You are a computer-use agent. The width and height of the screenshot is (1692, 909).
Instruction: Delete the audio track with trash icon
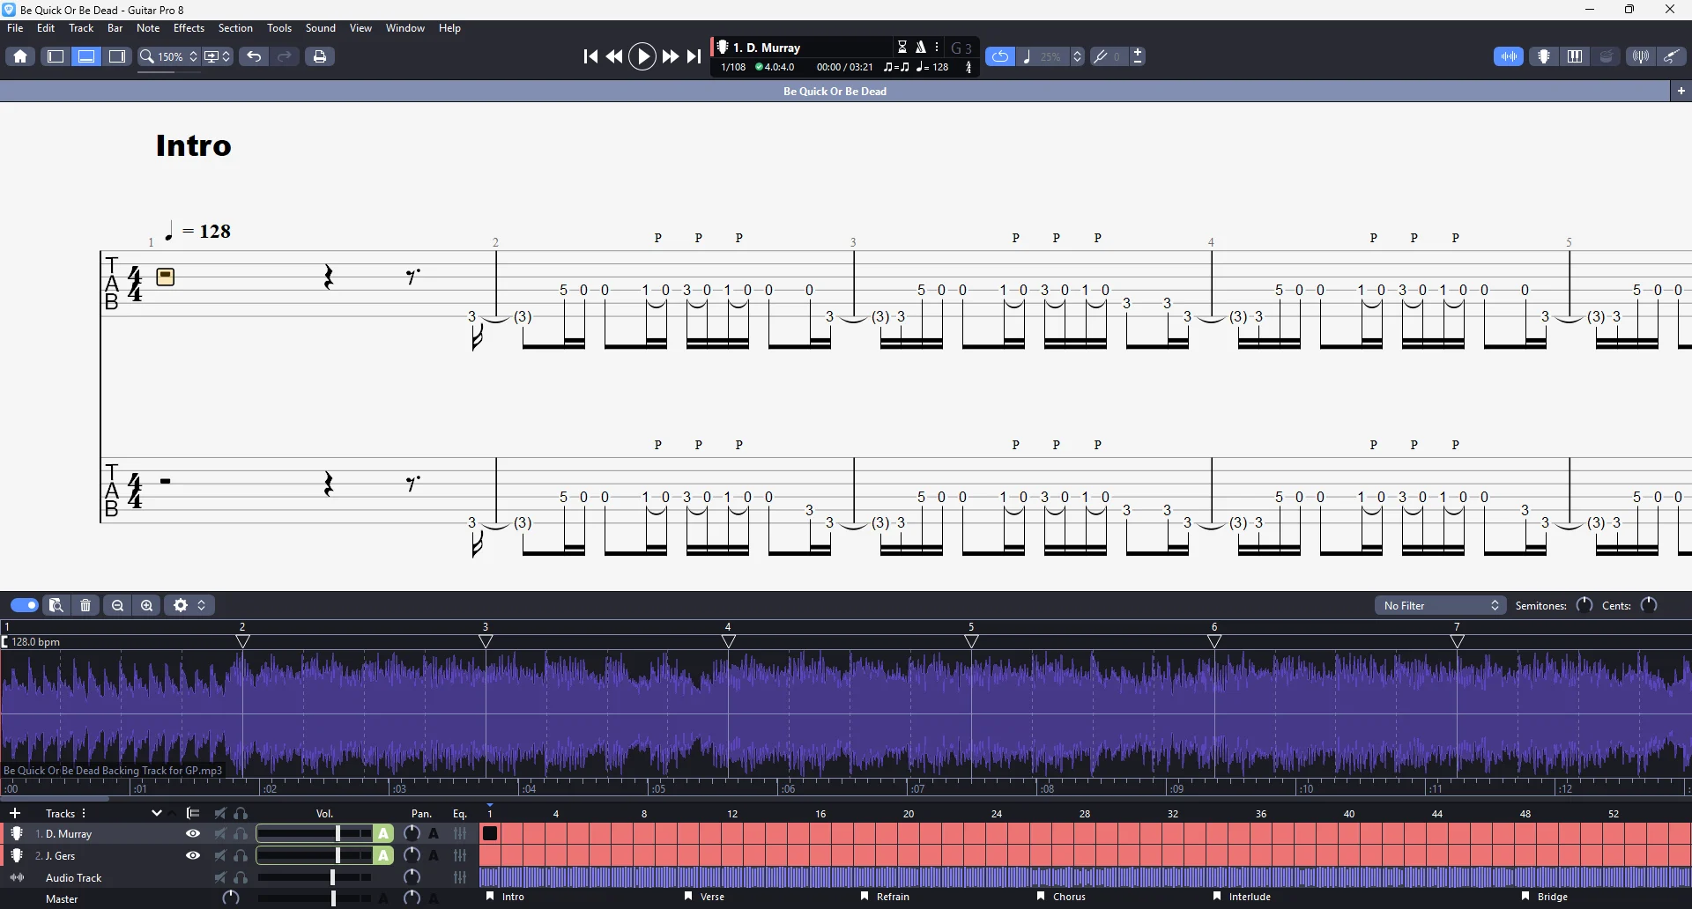pos(85,605)
